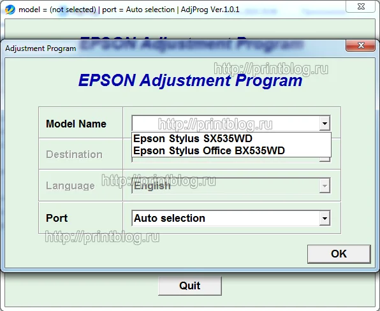Open the Language dropdown arrow
The image size is (380, 311).
(325, 186)
